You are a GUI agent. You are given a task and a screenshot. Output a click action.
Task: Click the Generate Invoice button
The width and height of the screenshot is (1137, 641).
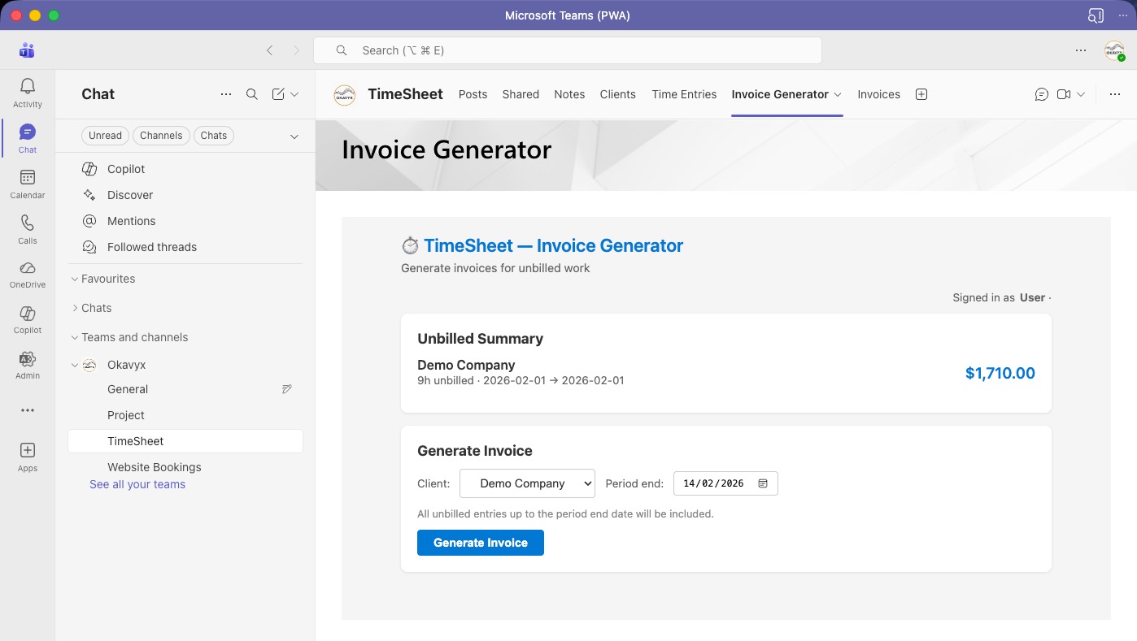480,543
